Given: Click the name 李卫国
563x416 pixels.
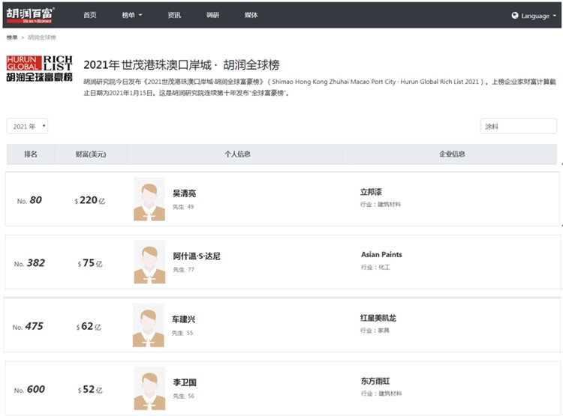Looking at the screenshot, I should click(x=185, y=382).
